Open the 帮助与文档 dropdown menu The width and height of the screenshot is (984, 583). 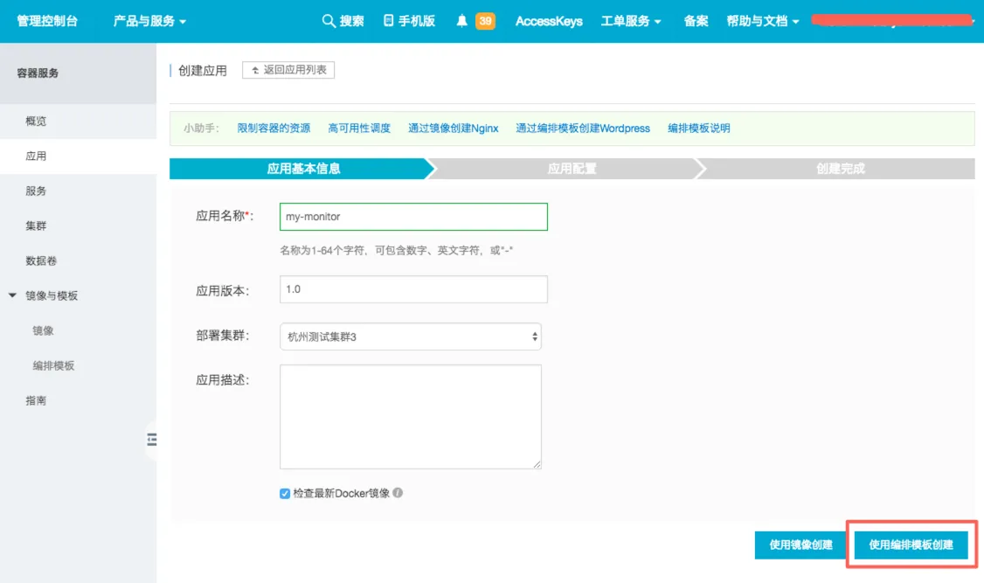coord(763,21)
